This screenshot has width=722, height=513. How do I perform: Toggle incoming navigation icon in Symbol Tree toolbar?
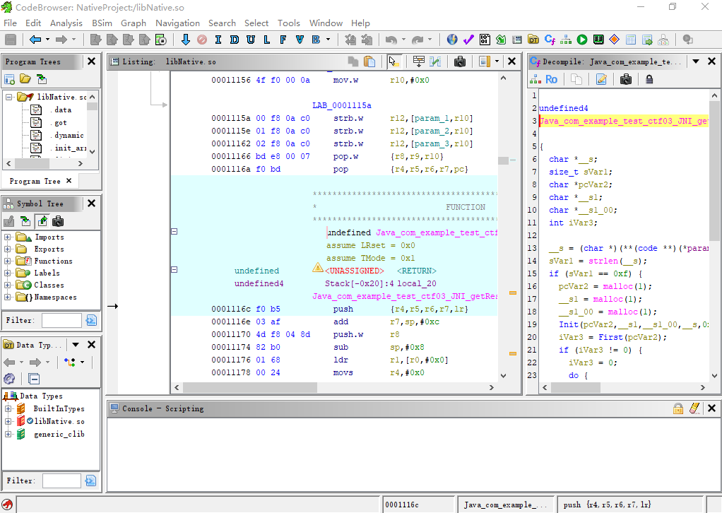pos(25,221)
